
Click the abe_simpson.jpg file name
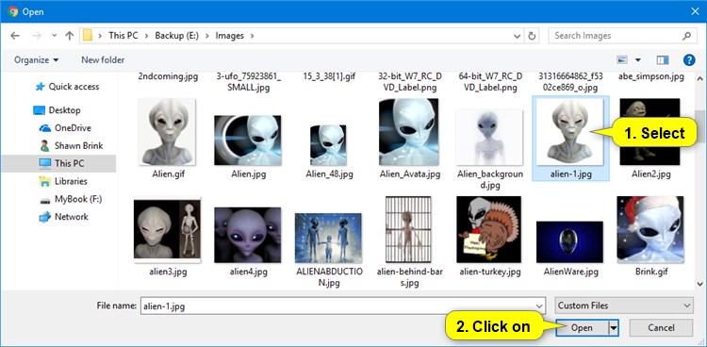click(651, 76)
